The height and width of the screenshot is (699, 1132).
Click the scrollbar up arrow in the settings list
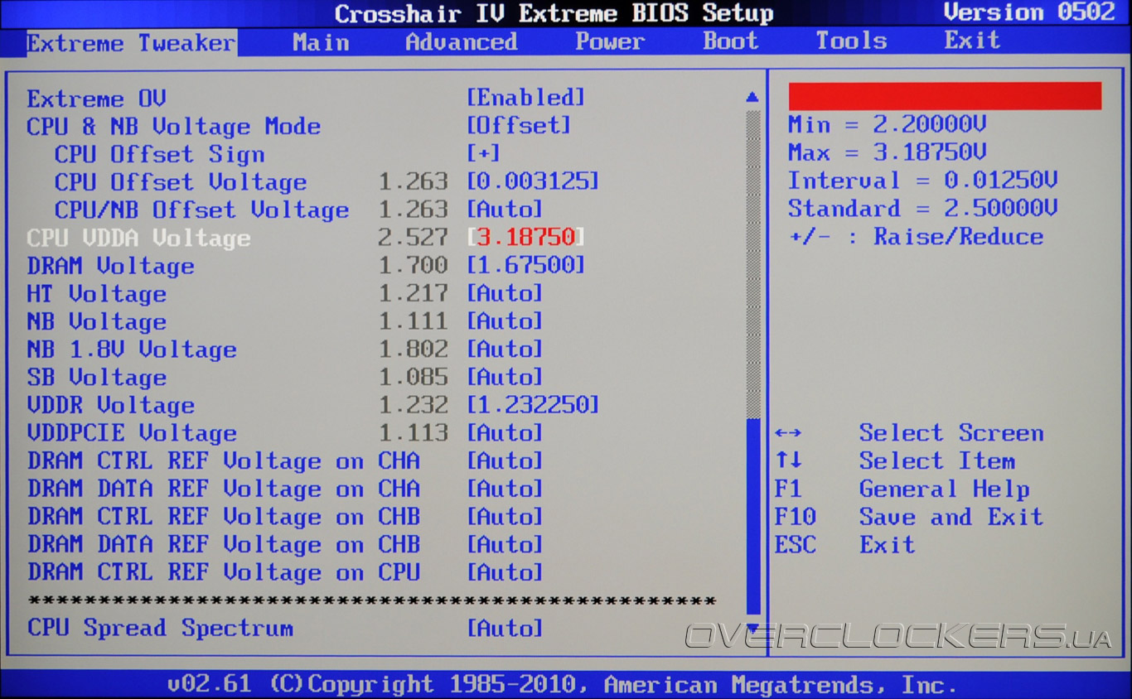pyautogui.click(x=752, y=98)
